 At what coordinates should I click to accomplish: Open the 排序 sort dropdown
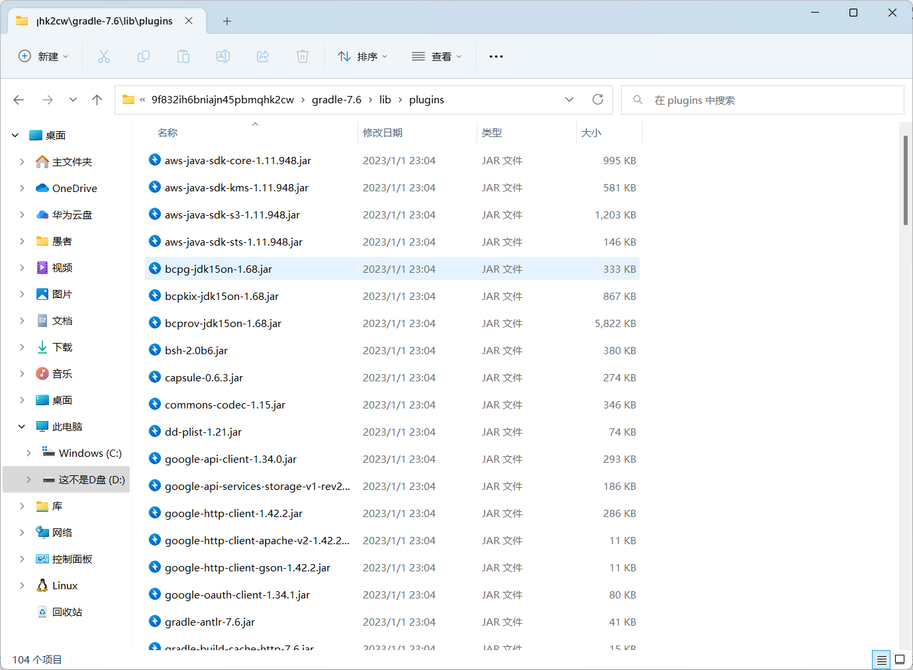362,56
